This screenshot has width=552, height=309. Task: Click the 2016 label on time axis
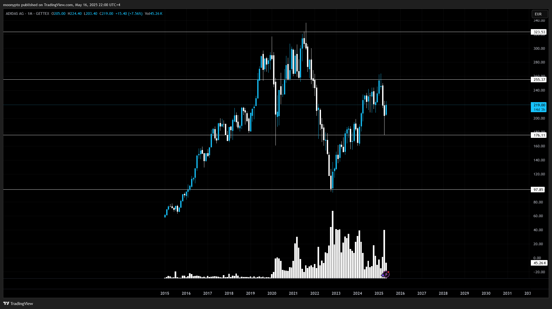click(186, 293)
